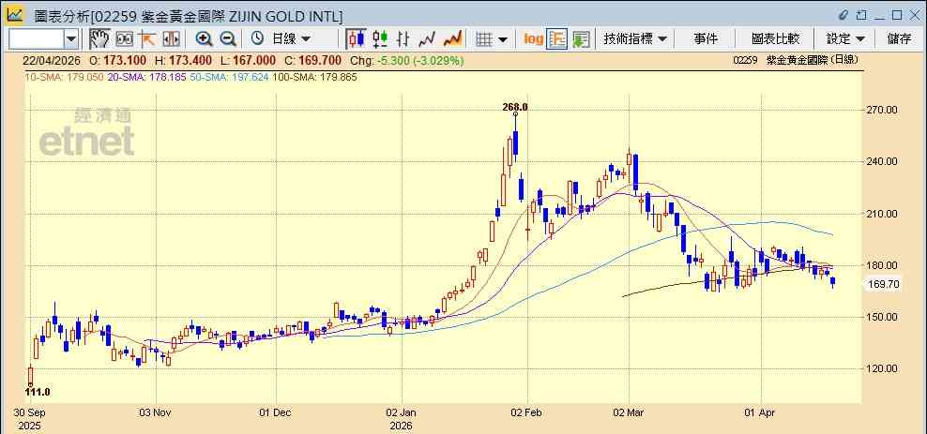Click the 02 Mar date axis label
The image size is (927, 434).
point(630,412)
